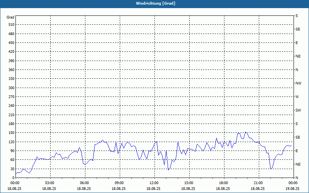This screenshot has height=193, width=309.
Task: Click the 19.08.25 date label
Action: (x=292, y=189)
